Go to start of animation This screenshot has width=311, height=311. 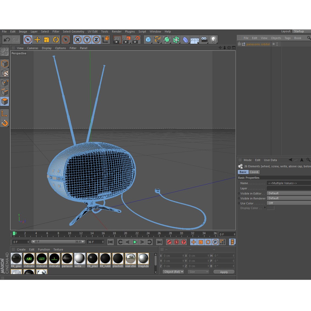[111, 242]
